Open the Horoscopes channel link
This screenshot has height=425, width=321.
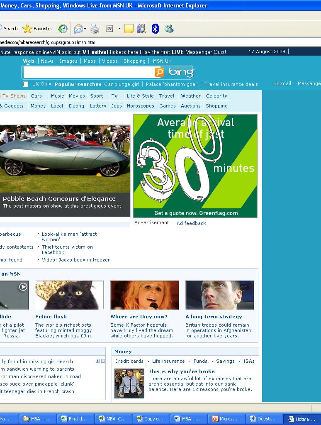pyautogui.click(x=140, y=106)
